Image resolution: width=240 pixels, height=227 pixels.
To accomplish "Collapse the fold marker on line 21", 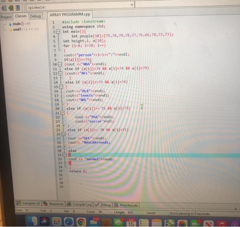I will (x=62, y=113).
